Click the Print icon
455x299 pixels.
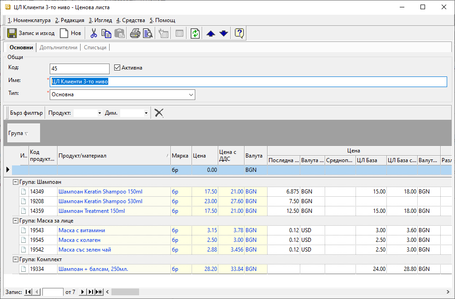point(135,33)
